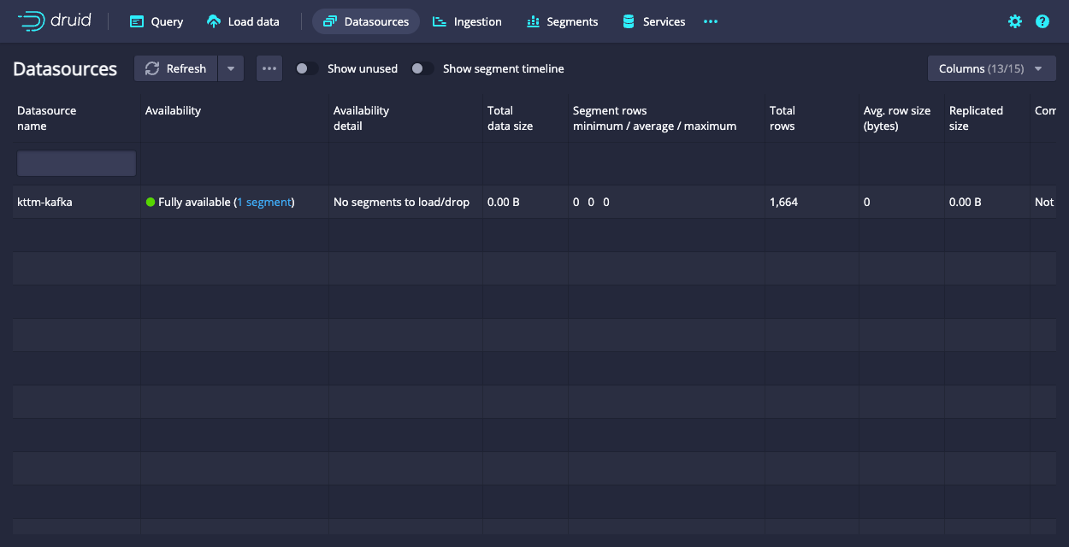Open the navbar overflow menu dots
This screenshot has width=1069, height=547.
[711, 21]
